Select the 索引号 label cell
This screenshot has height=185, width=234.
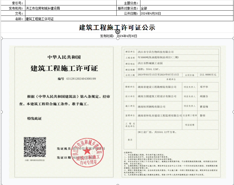tap(13, 3)
